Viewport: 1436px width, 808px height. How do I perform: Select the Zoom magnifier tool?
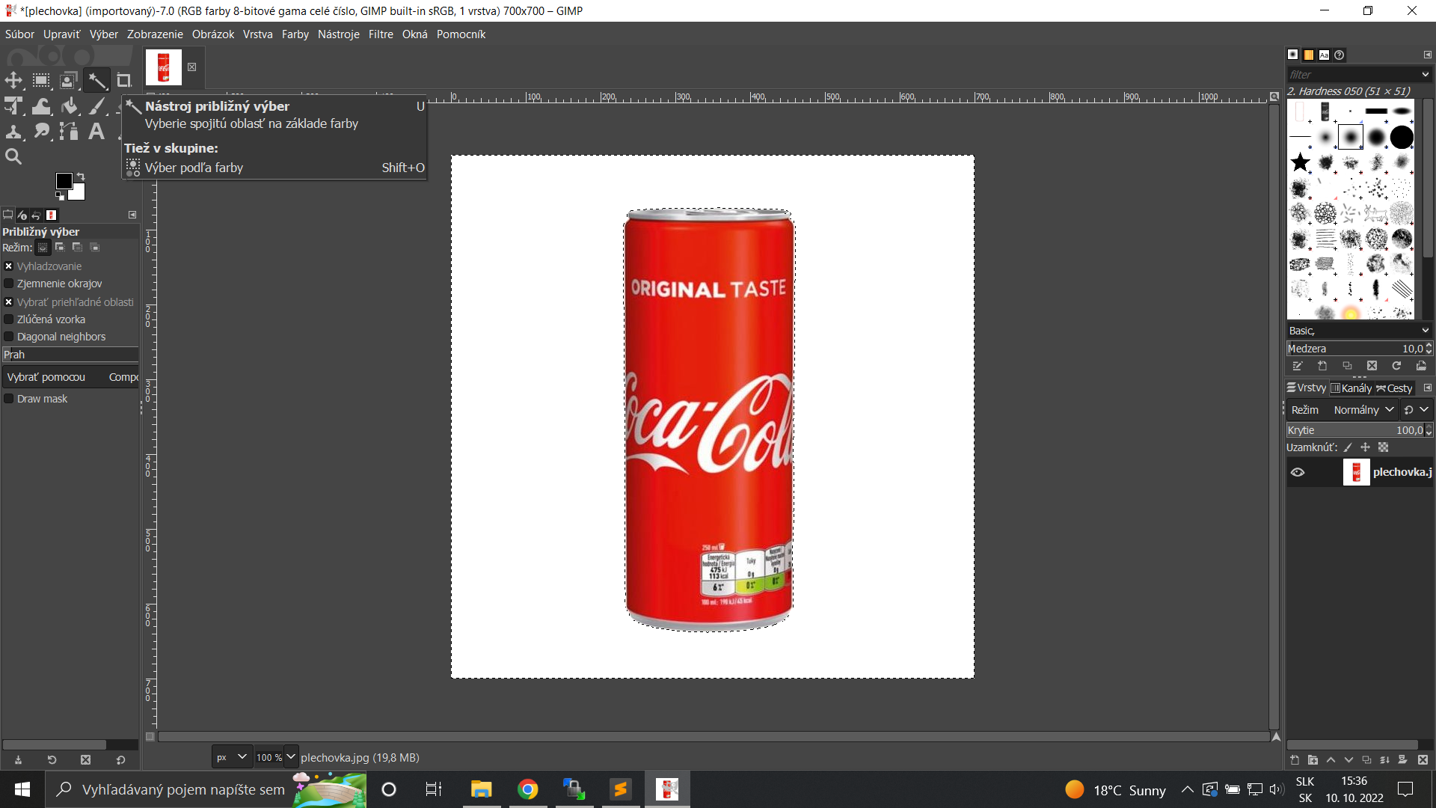click(x=13, y=157)
